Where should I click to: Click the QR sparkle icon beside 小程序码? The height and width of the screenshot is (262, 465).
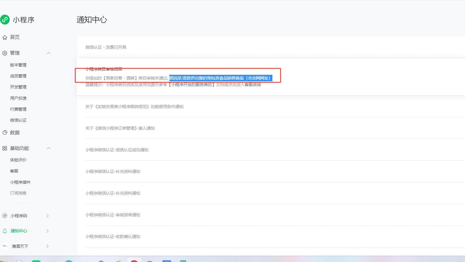(5, 216)
